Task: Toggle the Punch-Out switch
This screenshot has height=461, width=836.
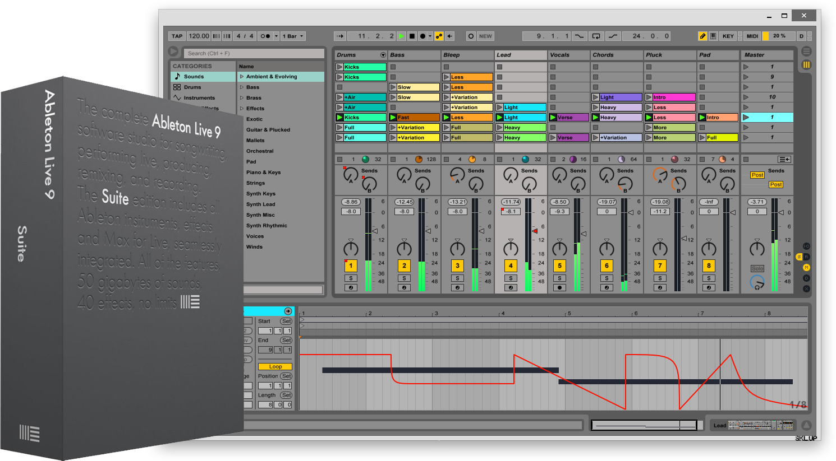Action: pyautogui.click(x=613, y=36)
